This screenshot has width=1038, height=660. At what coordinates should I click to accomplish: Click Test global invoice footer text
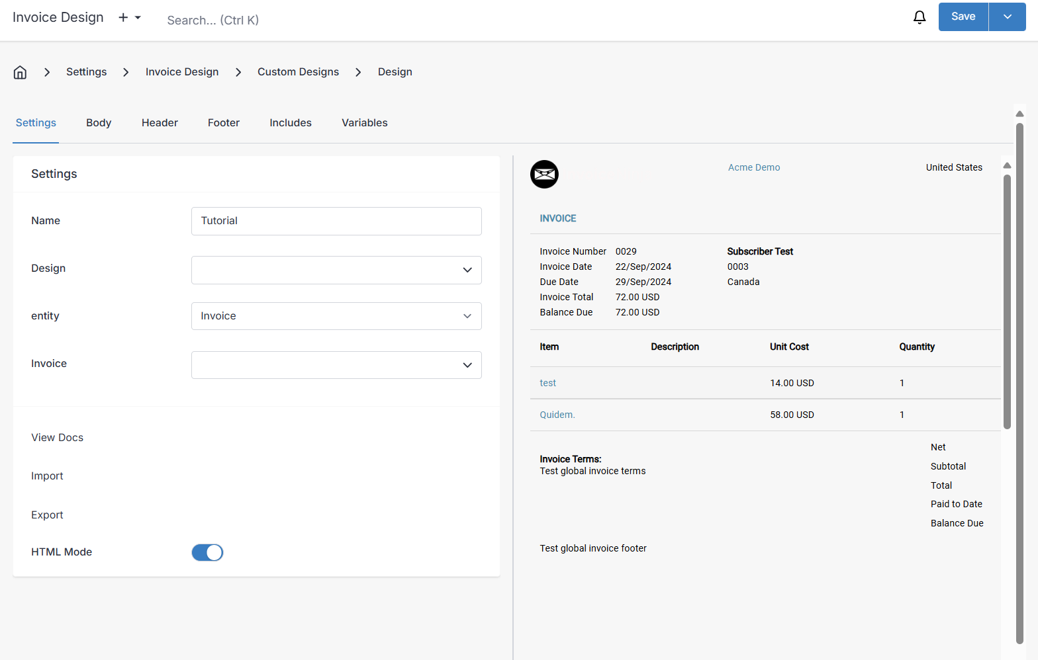(x=593, y=548)
